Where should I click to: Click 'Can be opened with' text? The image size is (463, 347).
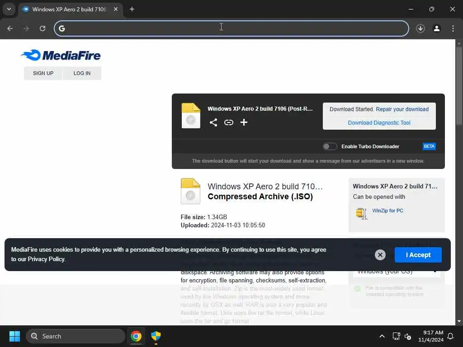379,197
